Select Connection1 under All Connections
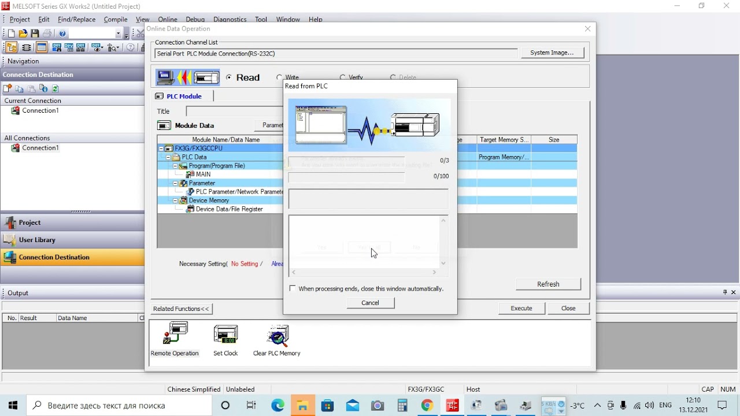The width and height of the screenshot is (740, 416). [x=40, y=148]
